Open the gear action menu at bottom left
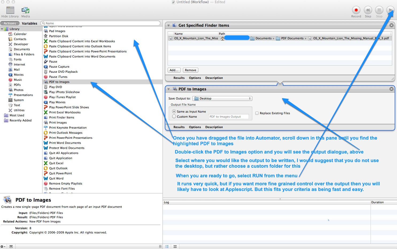The image size is (397, 249). tap(3, 247)
